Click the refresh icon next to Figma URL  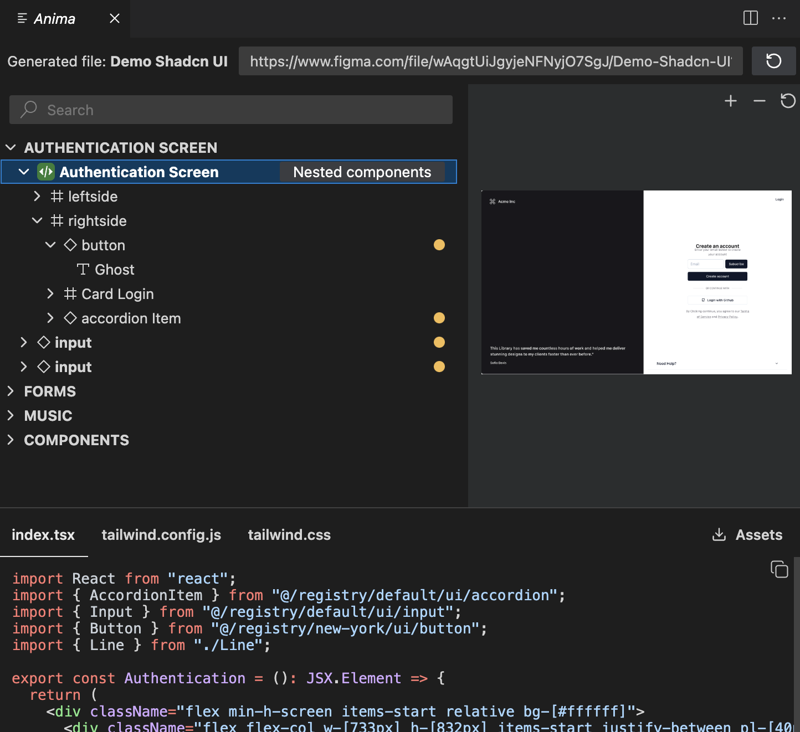[x=773, y=61]
